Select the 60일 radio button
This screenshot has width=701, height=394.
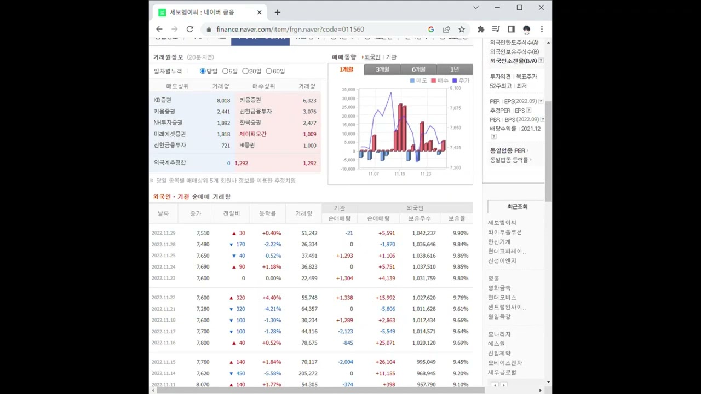click(x=268, y=71)
